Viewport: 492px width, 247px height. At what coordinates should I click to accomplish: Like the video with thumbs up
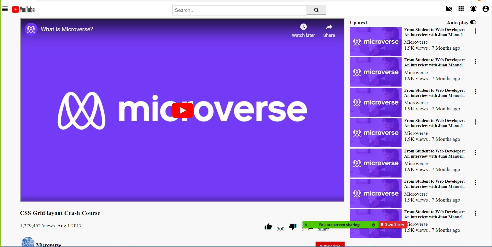[268, 227]
